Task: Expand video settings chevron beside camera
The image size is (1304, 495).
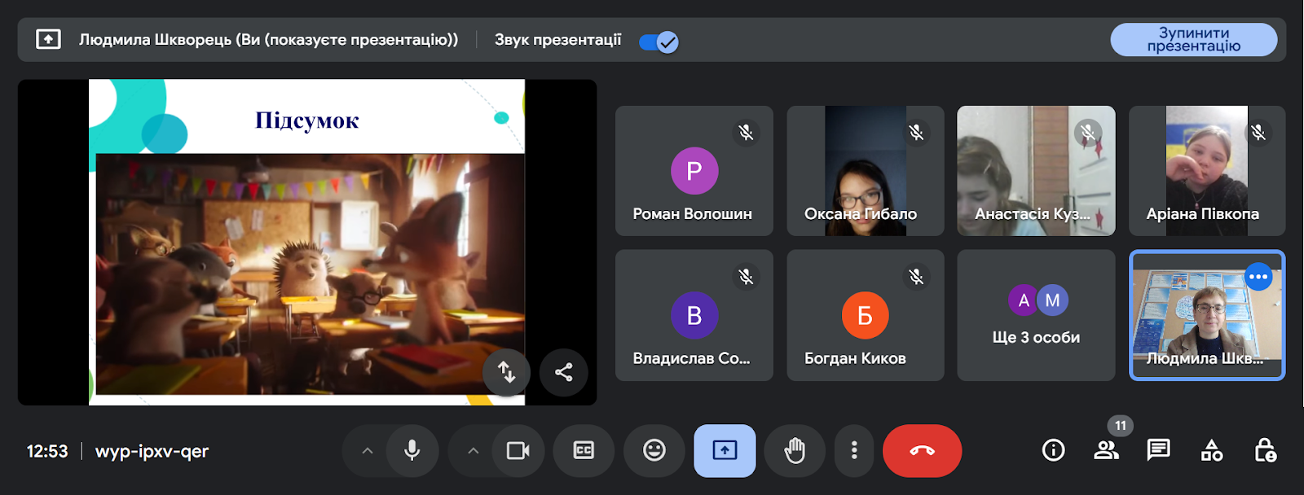Action: pyautogui.click(x=474, y=450)
